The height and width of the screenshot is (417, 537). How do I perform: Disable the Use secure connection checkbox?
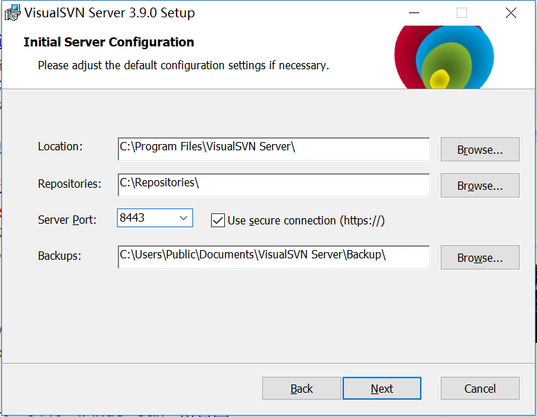[218, 220]
